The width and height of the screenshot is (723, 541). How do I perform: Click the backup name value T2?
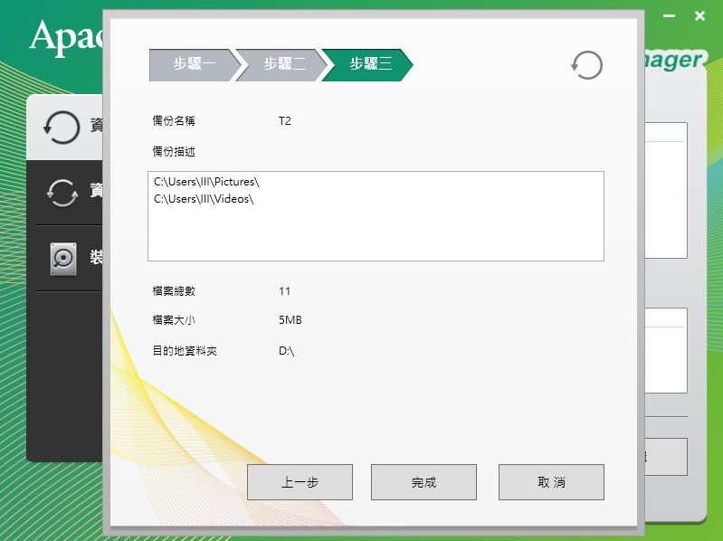click(284, 121)
